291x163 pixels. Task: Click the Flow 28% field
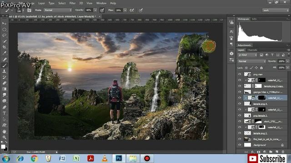(x=119, y=10)
